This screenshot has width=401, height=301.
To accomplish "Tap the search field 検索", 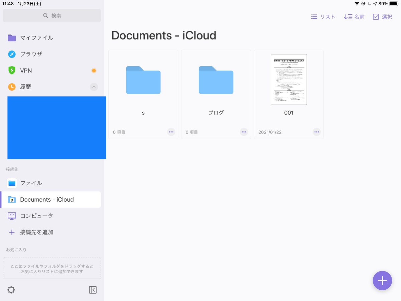I will (52, 16).
